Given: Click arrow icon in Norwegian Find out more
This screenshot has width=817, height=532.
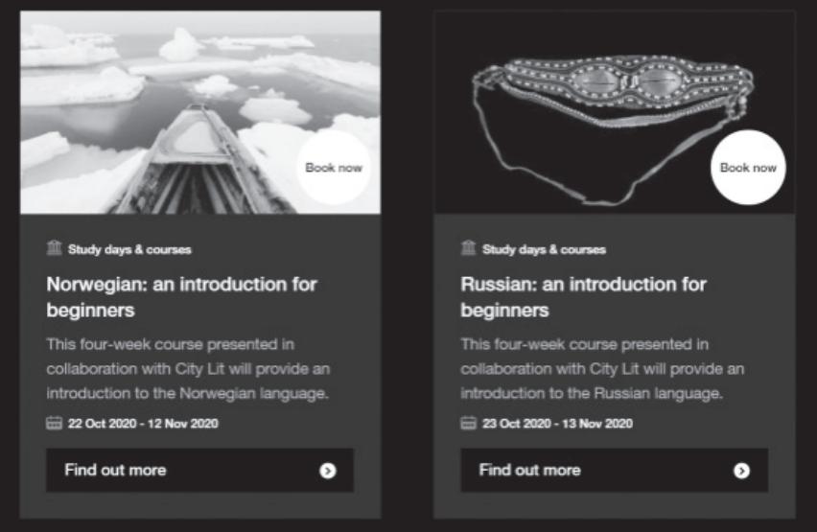Looking at the screenshot, I should pos(328,471).
